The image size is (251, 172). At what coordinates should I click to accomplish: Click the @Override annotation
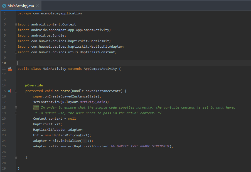34,85
